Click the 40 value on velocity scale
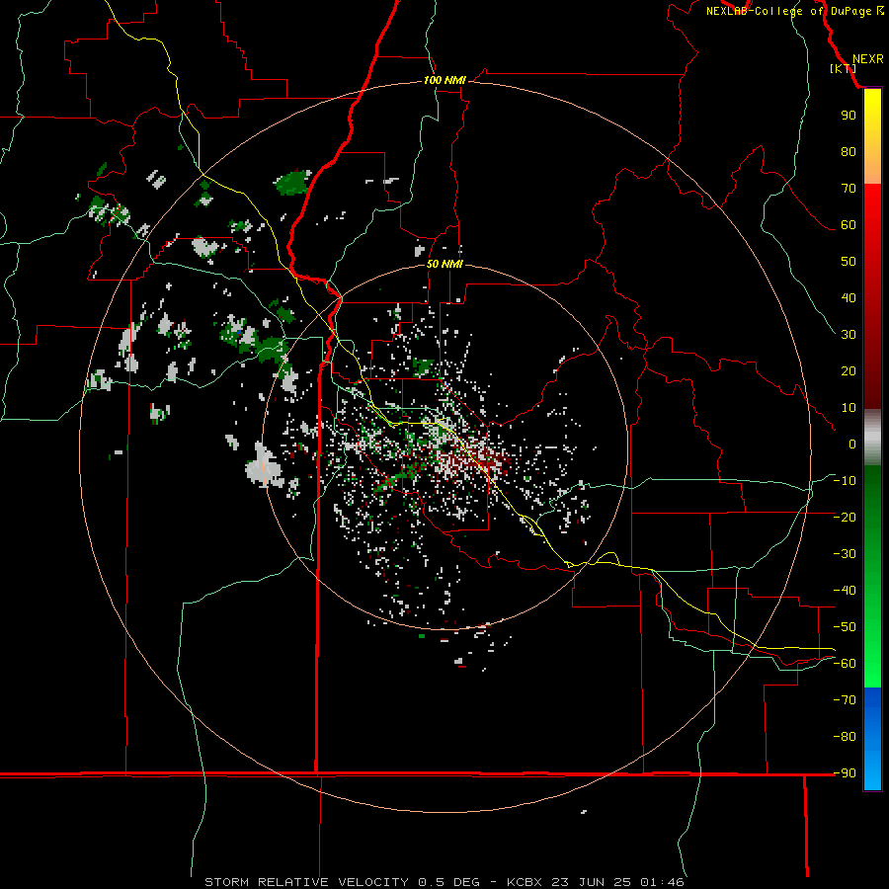Screen dimensions: 889x889 click(x=849, y=297)
